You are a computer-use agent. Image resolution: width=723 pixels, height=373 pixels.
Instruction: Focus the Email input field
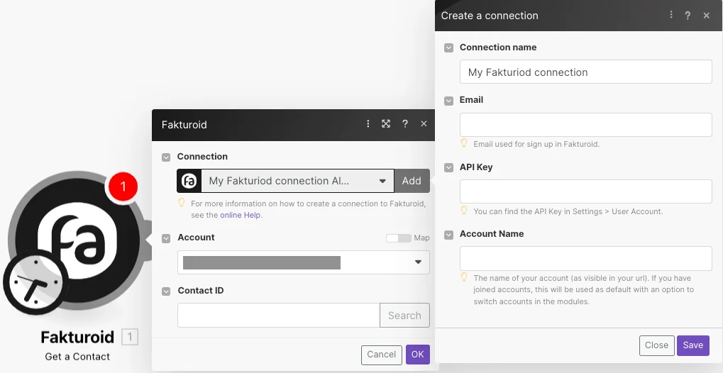coord(585,125)
